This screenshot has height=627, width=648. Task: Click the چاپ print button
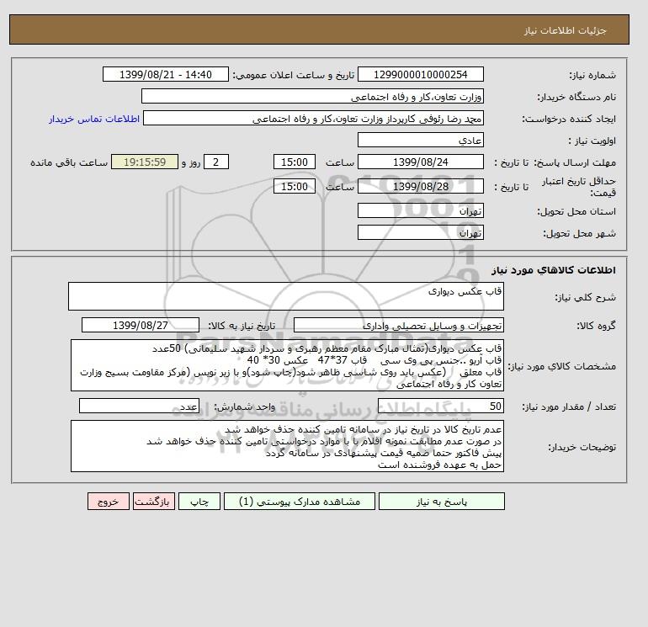pos(199,502)
